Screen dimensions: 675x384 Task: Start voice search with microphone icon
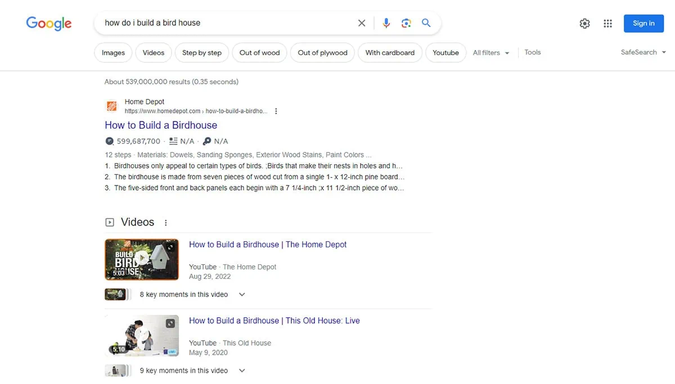386,23
